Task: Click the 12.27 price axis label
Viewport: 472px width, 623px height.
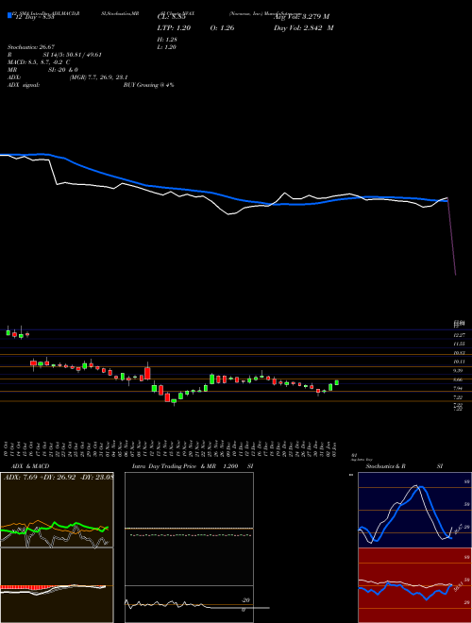Action: [459, 335]
